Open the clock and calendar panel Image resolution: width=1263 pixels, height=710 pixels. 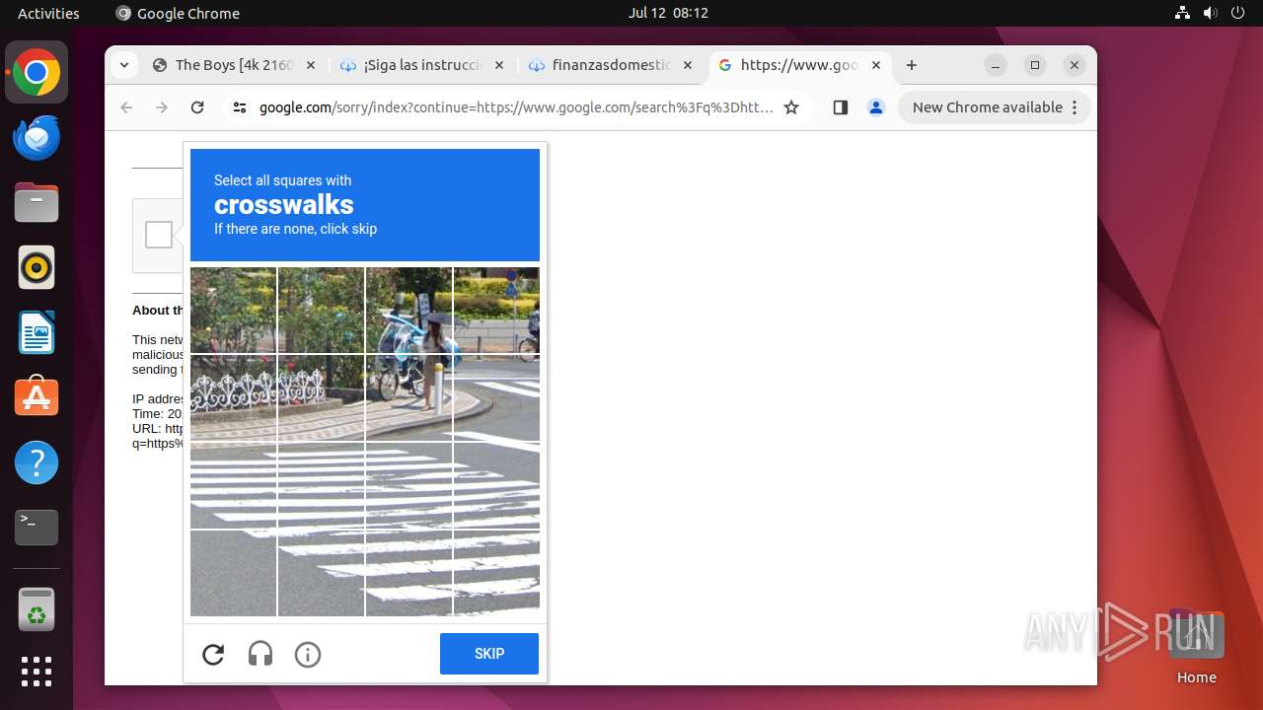668,13
